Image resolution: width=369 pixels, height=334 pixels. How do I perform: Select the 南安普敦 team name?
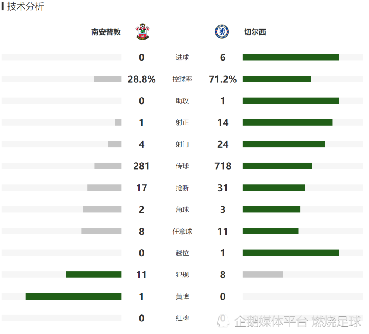tap(106, 32)
